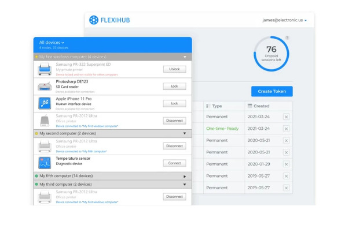The height and width of the screenshot is (225, 341).
Task: Click the My second computer status dot
Action: (36, 133)
